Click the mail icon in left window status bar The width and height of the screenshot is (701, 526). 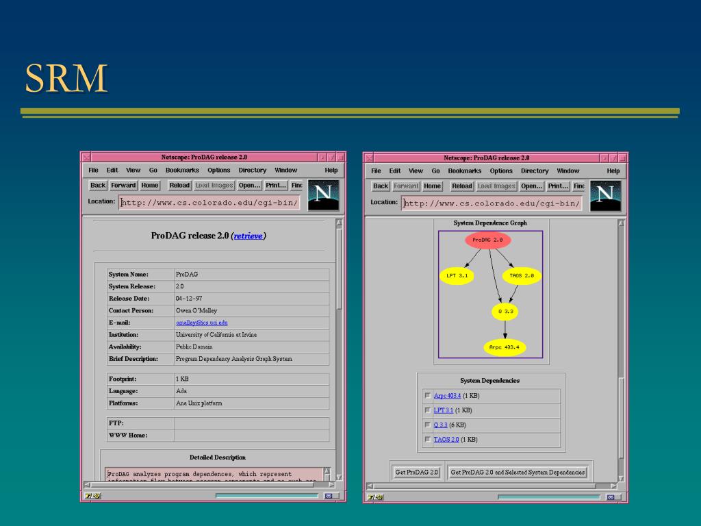pos(329,496)
